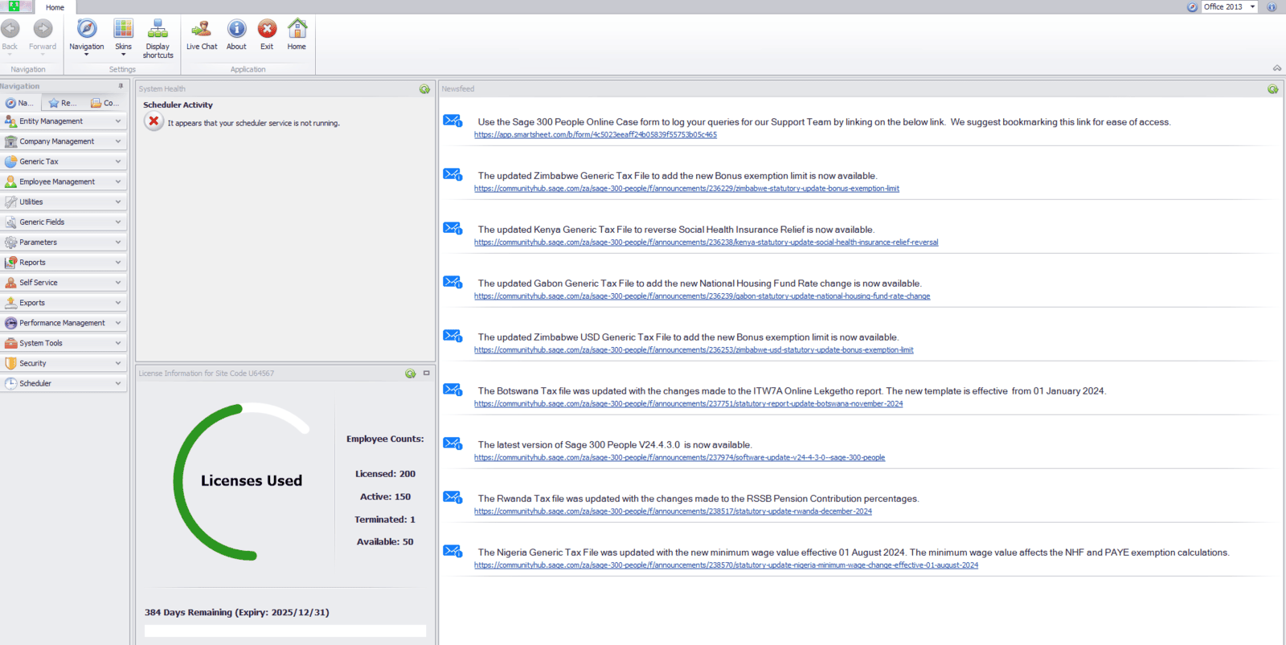Screen dimensions: 1286x645
Task: Refresh the Newsfeed panel
Action: (1272, 89)
